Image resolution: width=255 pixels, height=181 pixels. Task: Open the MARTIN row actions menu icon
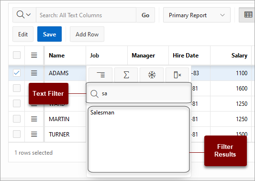(x=34, y=119)
